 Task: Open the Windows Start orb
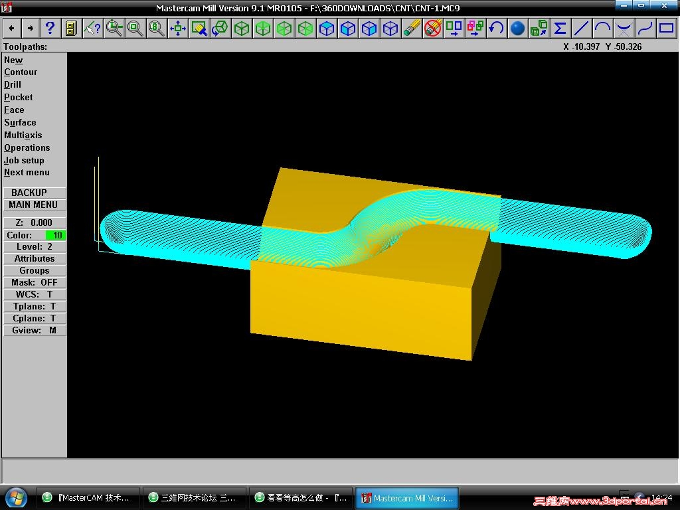click(x=16, y=498)
